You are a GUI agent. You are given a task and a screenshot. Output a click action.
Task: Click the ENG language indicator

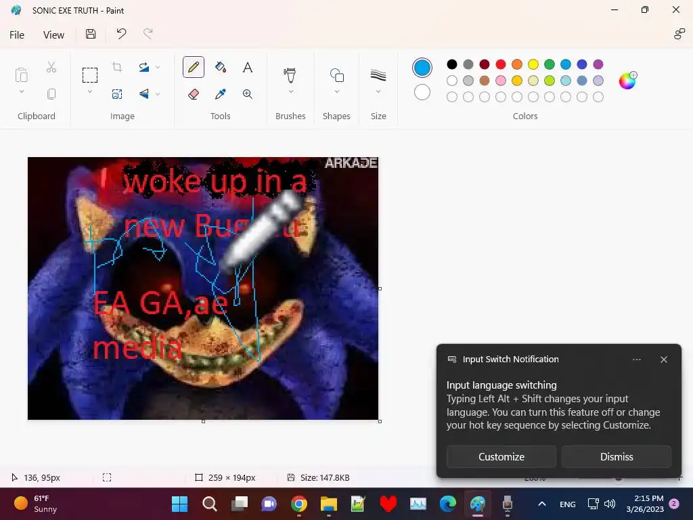tap(568, 504)
